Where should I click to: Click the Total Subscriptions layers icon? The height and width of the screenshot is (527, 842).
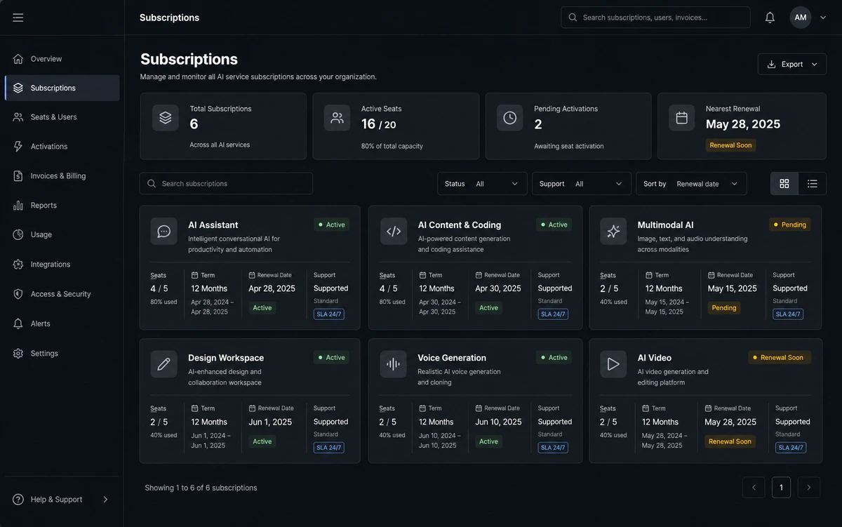166,118
